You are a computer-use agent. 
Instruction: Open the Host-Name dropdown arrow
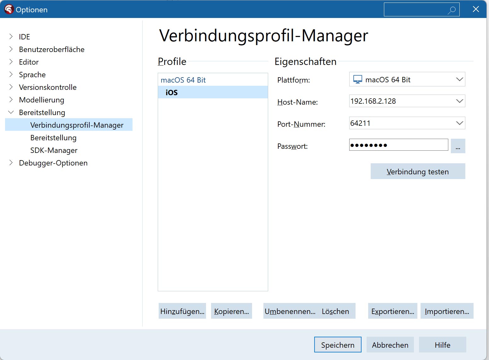coord(459,101)
